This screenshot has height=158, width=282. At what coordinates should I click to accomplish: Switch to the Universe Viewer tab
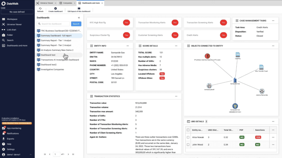(x=46, y=3)
